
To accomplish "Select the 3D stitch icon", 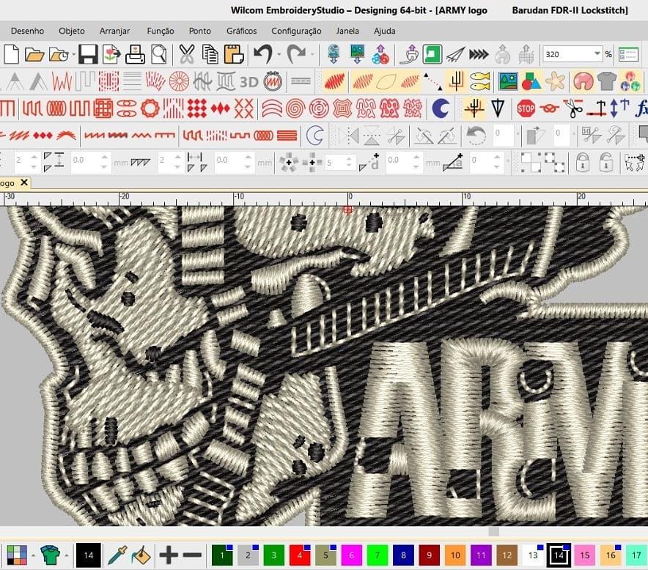I will pyautogui.click(x=249, y=82).
